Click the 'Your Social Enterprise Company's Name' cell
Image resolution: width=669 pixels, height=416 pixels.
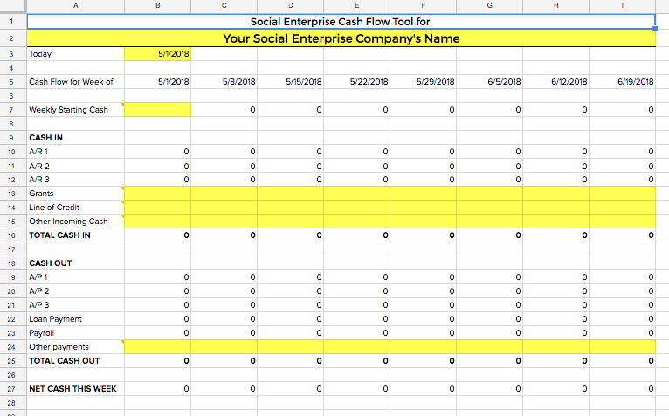[341, 38]
